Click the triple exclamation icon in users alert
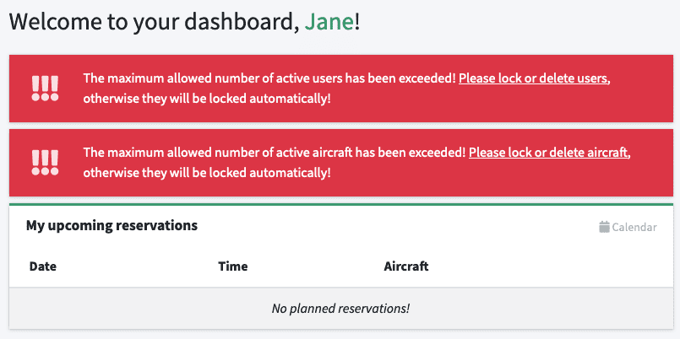 45,89
